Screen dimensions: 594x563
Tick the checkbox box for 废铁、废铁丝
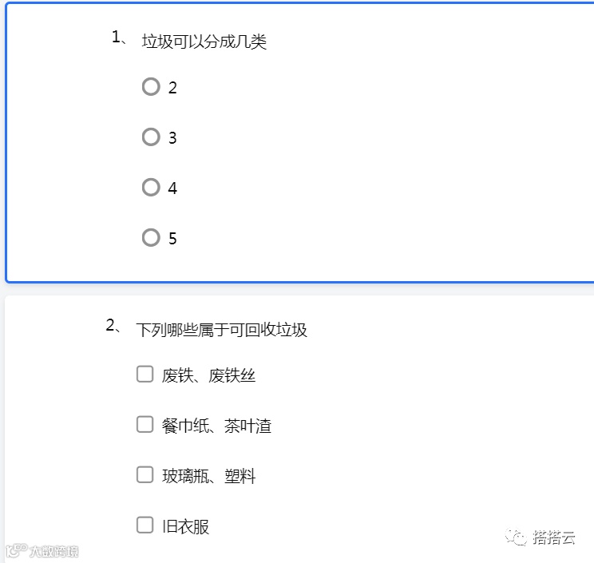click(x=145, y=374)
